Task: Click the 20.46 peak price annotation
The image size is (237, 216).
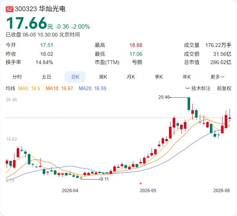Action: tap(164, 97)
